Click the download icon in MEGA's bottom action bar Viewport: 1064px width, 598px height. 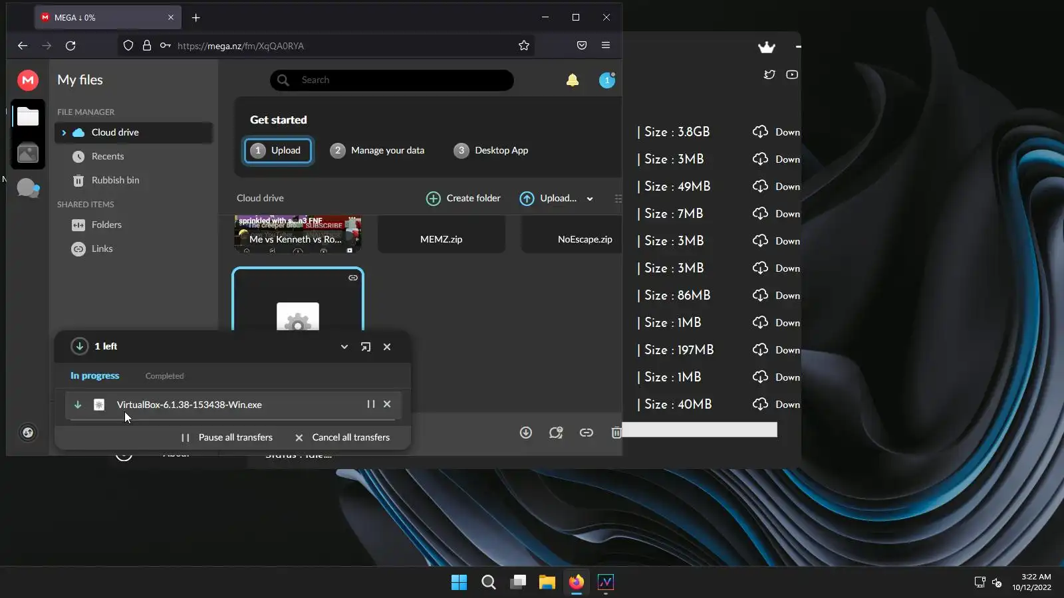pyautogui.click(x=526, y=433)
